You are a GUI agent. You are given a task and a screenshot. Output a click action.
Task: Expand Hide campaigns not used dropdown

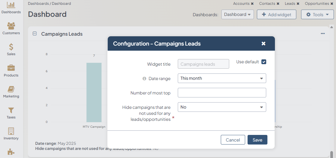click(222, 107)
